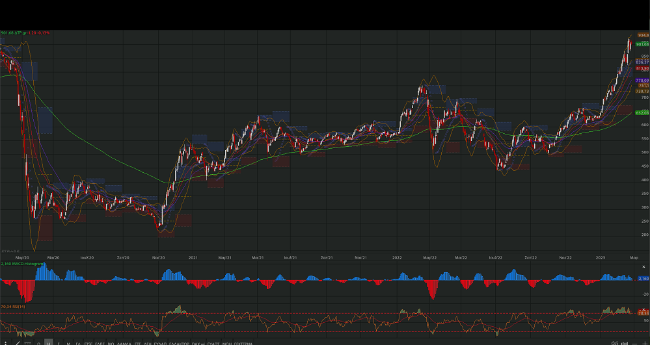Click the blue 2,160 MACD value tag

[643, 279]
